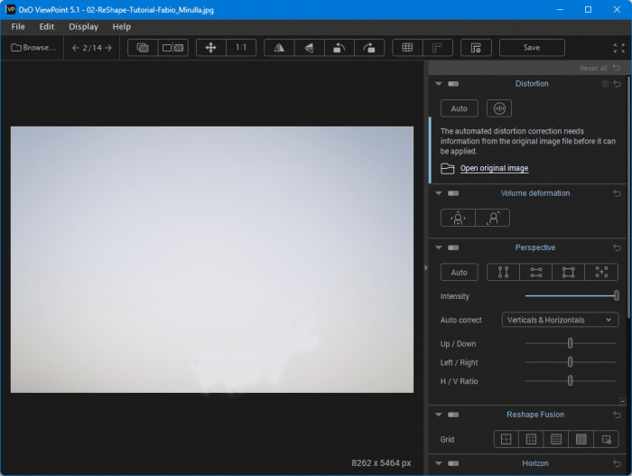This screenshot has width=632, height=476.
Task: Open the Help menu
Action: click(121, 26)
